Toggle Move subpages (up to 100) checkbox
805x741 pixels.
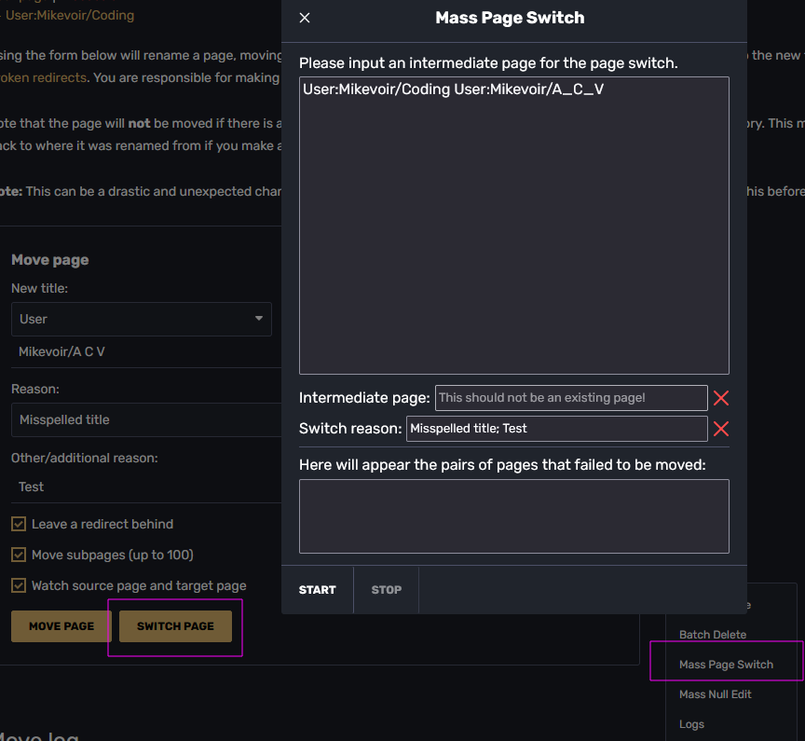point(19,556)
